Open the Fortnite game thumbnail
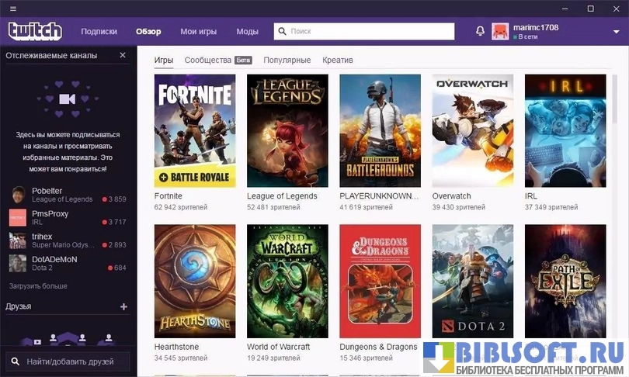The image size is (629, 377). pos(195,130)
